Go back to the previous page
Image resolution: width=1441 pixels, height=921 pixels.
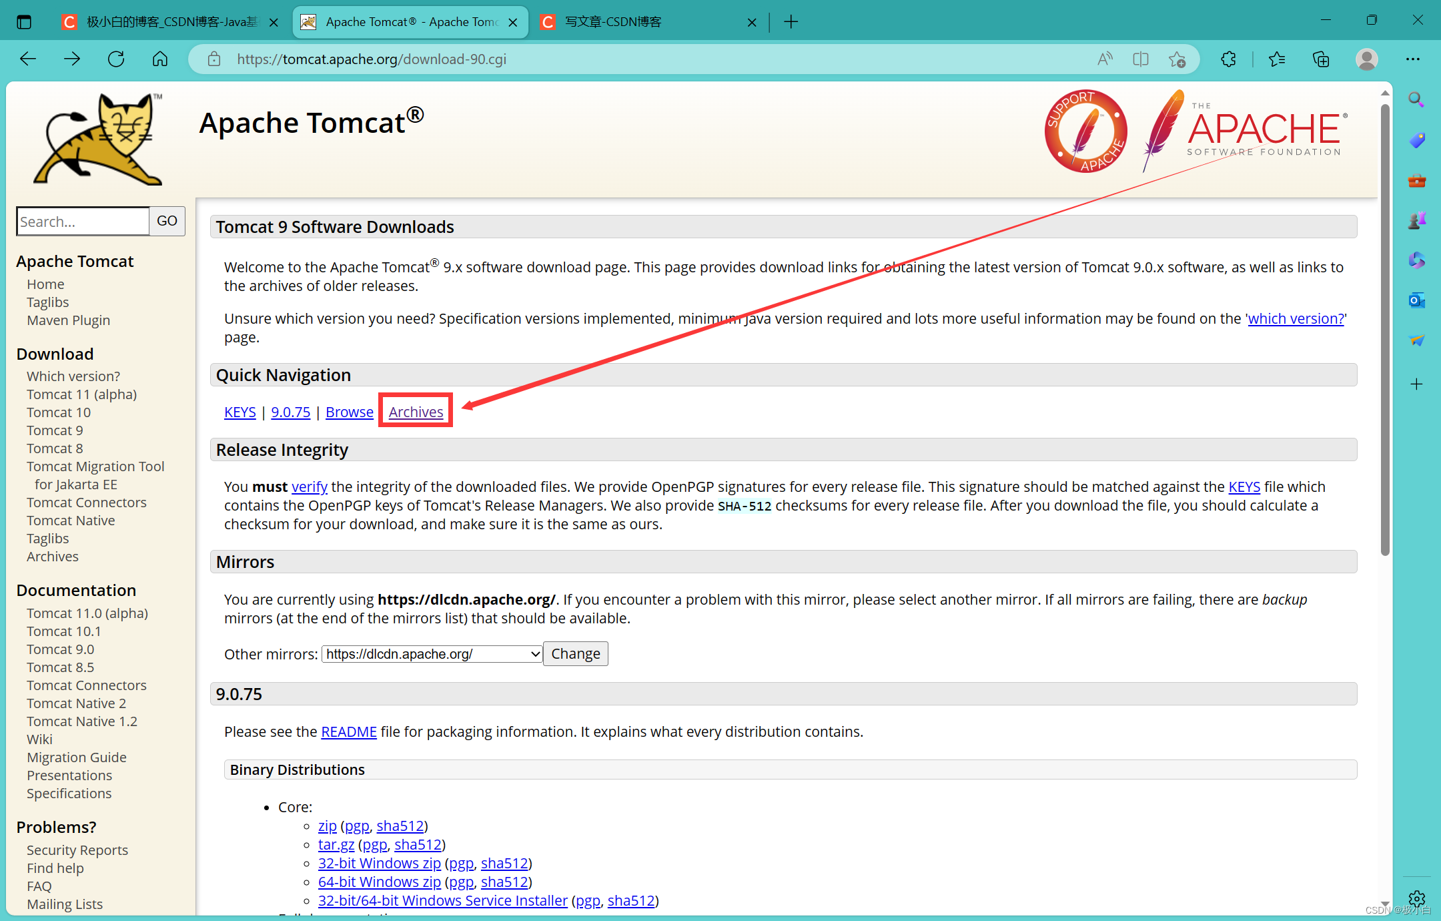28,59
